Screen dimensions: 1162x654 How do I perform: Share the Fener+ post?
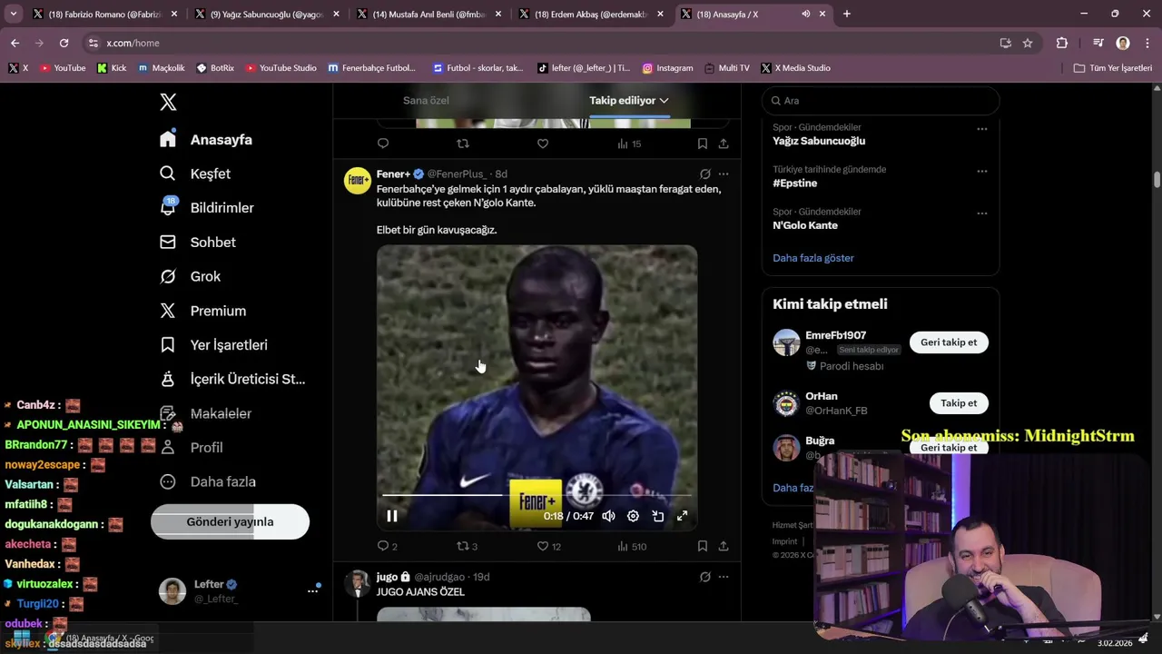coord(724,546)
